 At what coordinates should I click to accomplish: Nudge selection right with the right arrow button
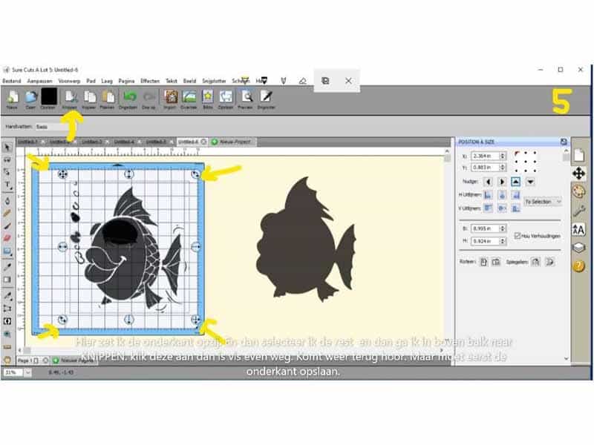pos(502,182)
